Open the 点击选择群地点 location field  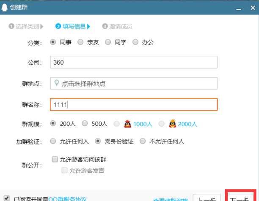(134, 83)
